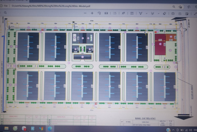
Task: Click the Save button in PDF toolbar
Action: [x=180, y=14]
